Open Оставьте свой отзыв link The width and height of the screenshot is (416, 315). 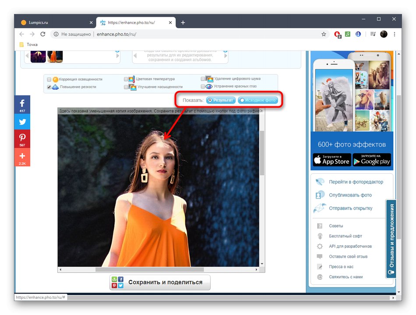point(348,256)
